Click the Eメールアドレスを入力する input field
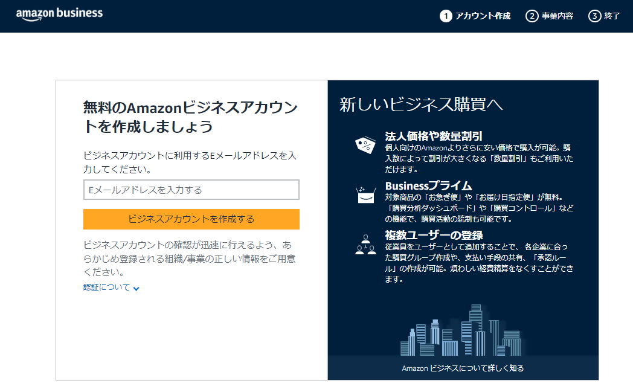The image size is (633, 392). [190, 190]
